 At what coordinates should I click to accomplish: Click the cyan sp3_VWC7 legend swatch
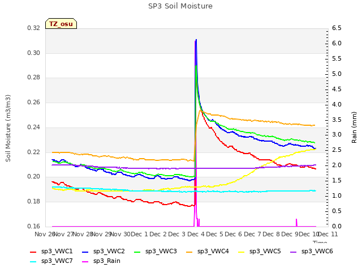[33, 262]
